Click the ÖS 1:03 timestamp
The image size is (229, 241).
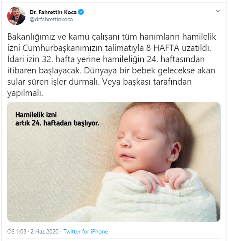point(17,231)
